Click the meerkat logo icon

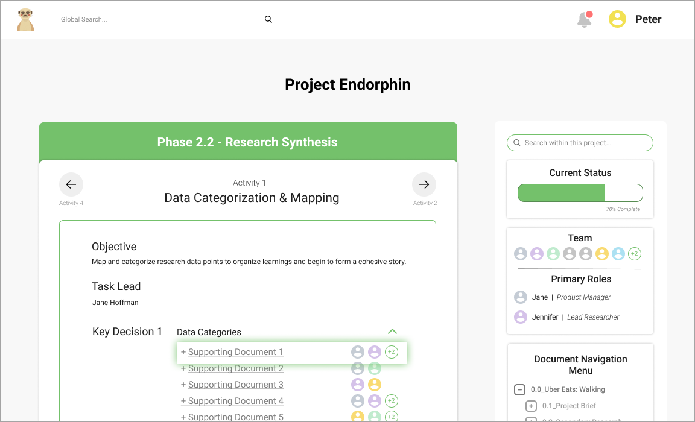point(25,19)
